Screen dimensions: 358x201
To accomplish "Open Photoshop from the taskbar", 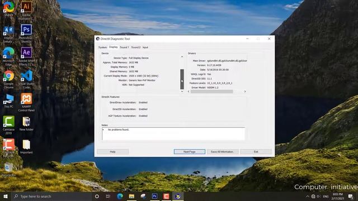I will 154,196.
